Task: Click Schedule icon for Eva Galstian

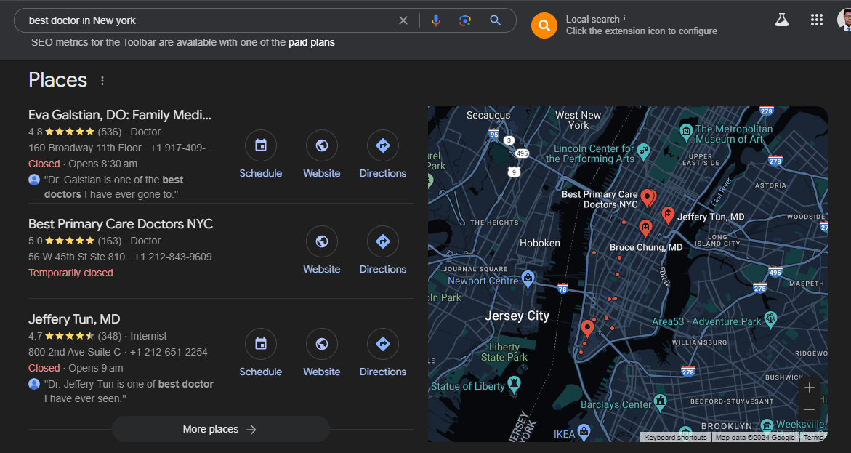Action: [260, 145]
